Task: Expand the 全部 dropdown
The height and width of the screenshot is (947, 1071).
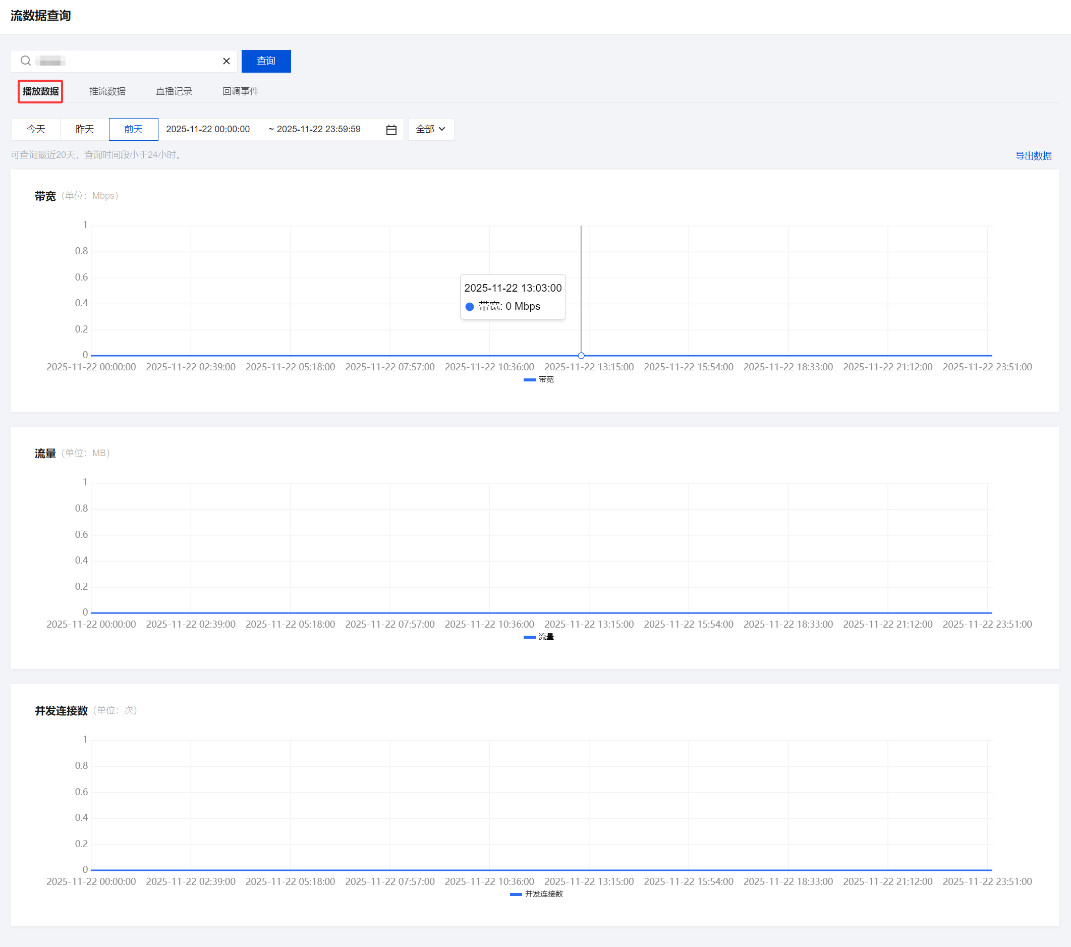Action: click(430, 130)
